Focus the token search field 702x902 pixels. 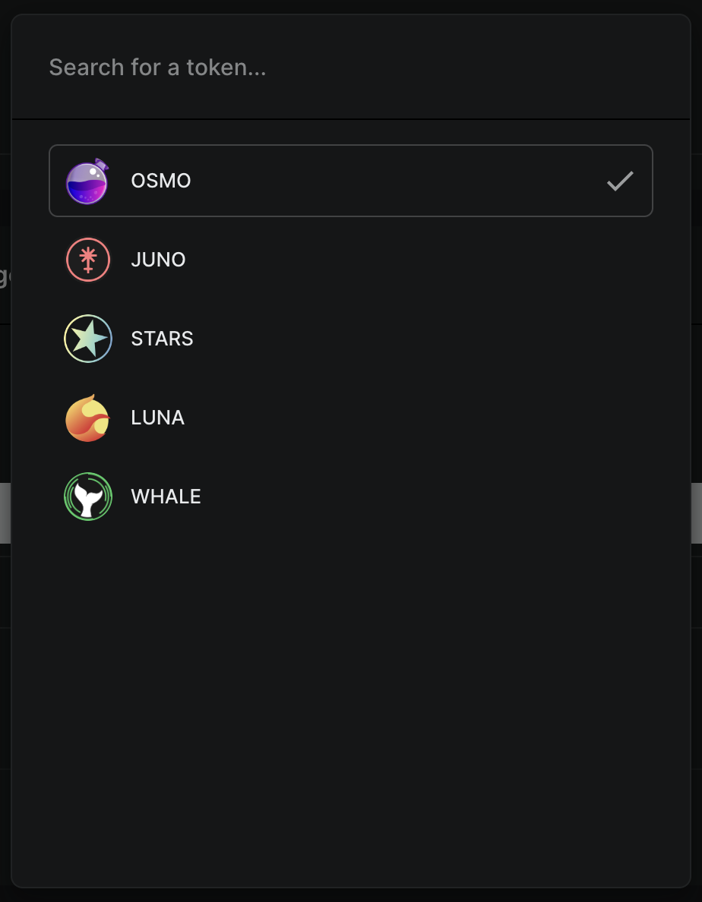point(349,68)
